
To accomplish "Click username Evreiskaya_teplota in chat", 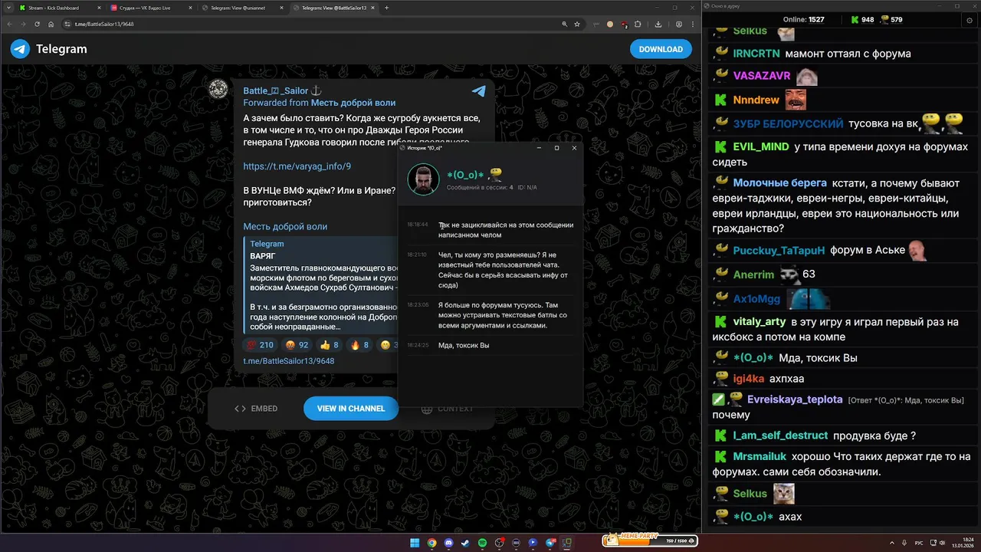I will (x=795, y=399).
